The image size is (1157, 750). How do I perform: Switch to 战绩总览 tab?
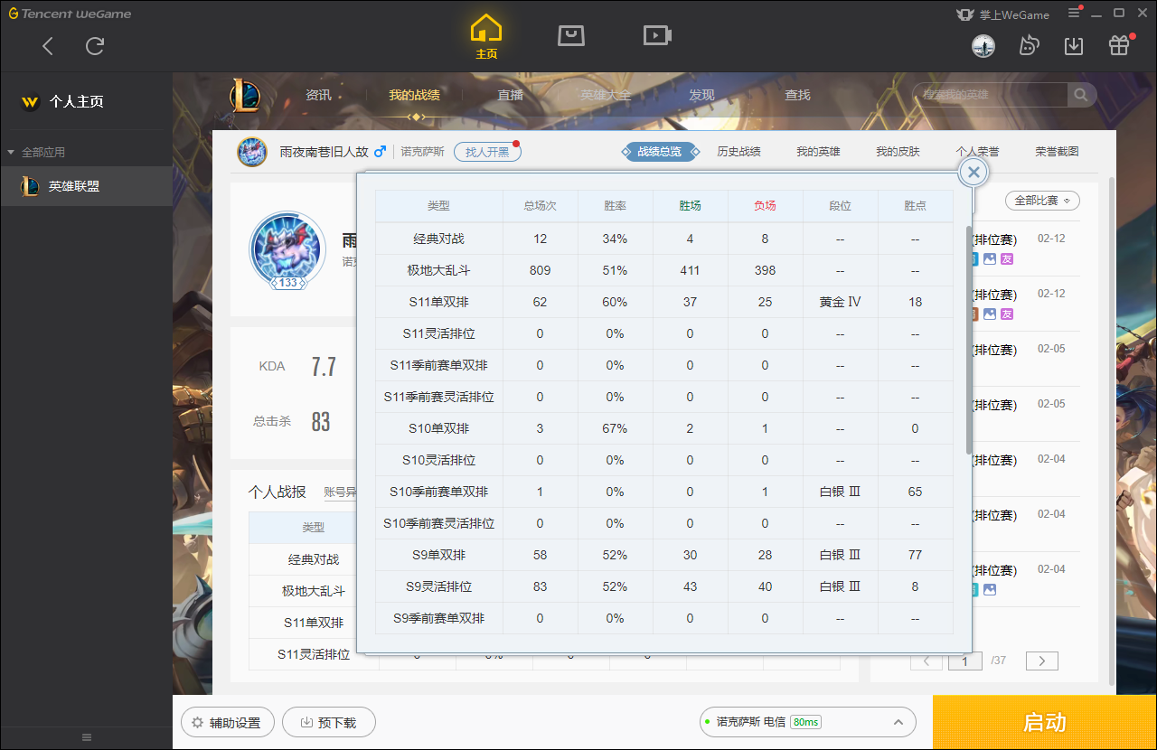coord(660,152)
